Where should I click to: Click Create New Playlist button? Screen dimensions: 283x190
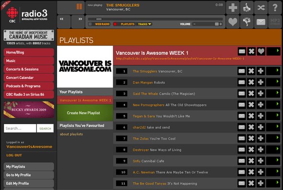click(85, 113)
